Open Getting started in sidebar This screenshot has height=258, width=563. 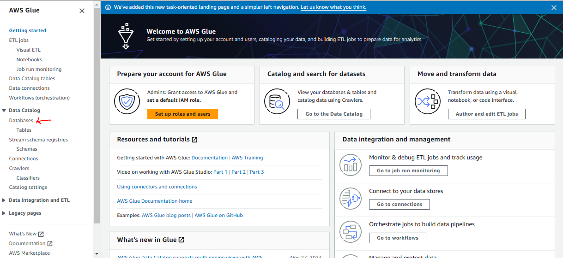coord(28,30)
